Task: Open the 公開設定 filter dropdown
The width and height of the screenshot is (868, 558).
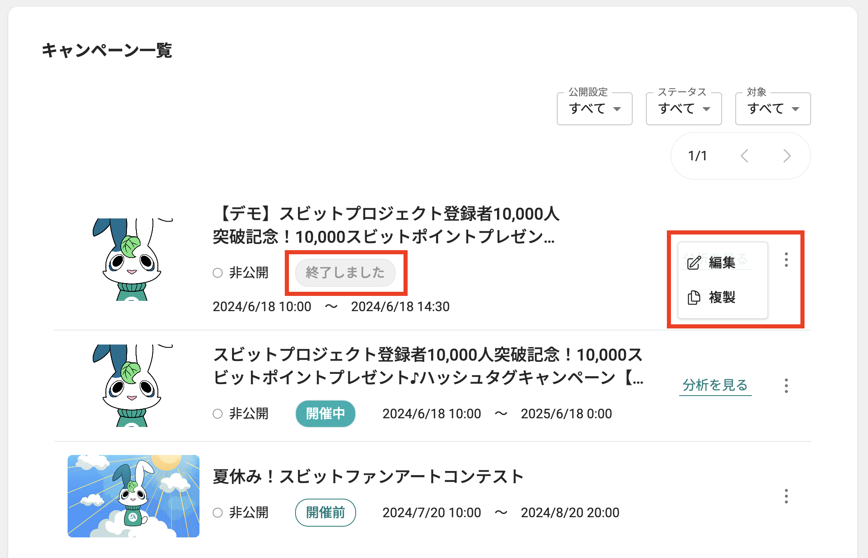Action: tap(594, 109)
